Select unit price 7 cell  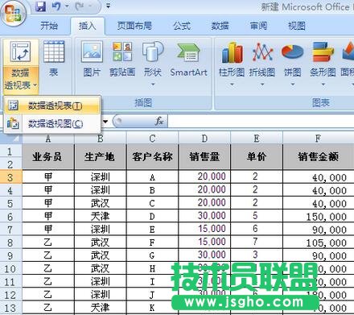pyautogui.click(x=257, y=242)
